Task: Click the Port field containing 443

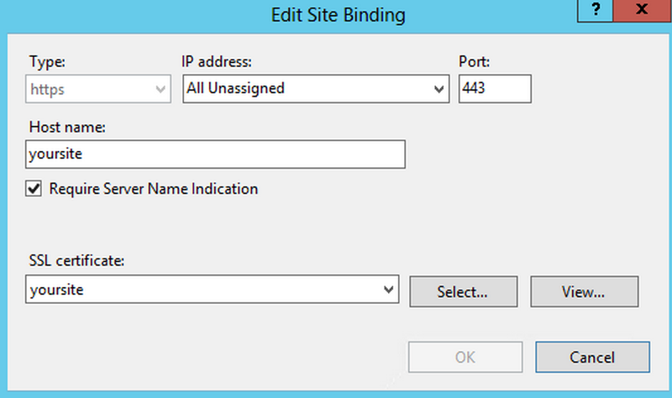Action: pyautogui.click(x=495, y=88)
